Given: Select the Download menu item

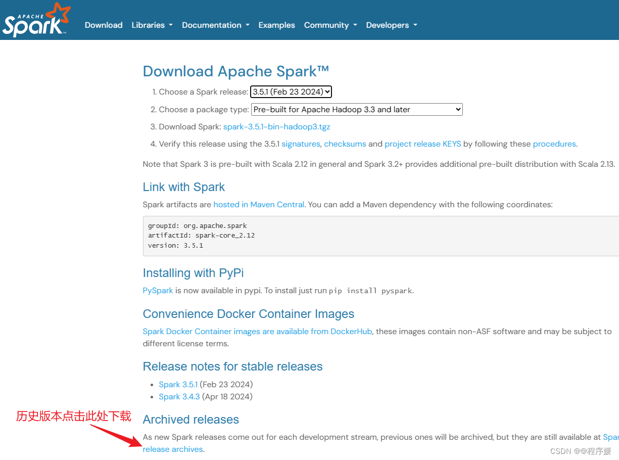Looking at the screenshot, I should click(x=103, y=25).
